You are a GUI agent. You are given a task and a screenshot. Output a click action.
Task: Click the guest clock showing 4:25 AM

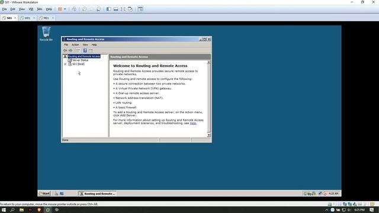coord(333,193)
